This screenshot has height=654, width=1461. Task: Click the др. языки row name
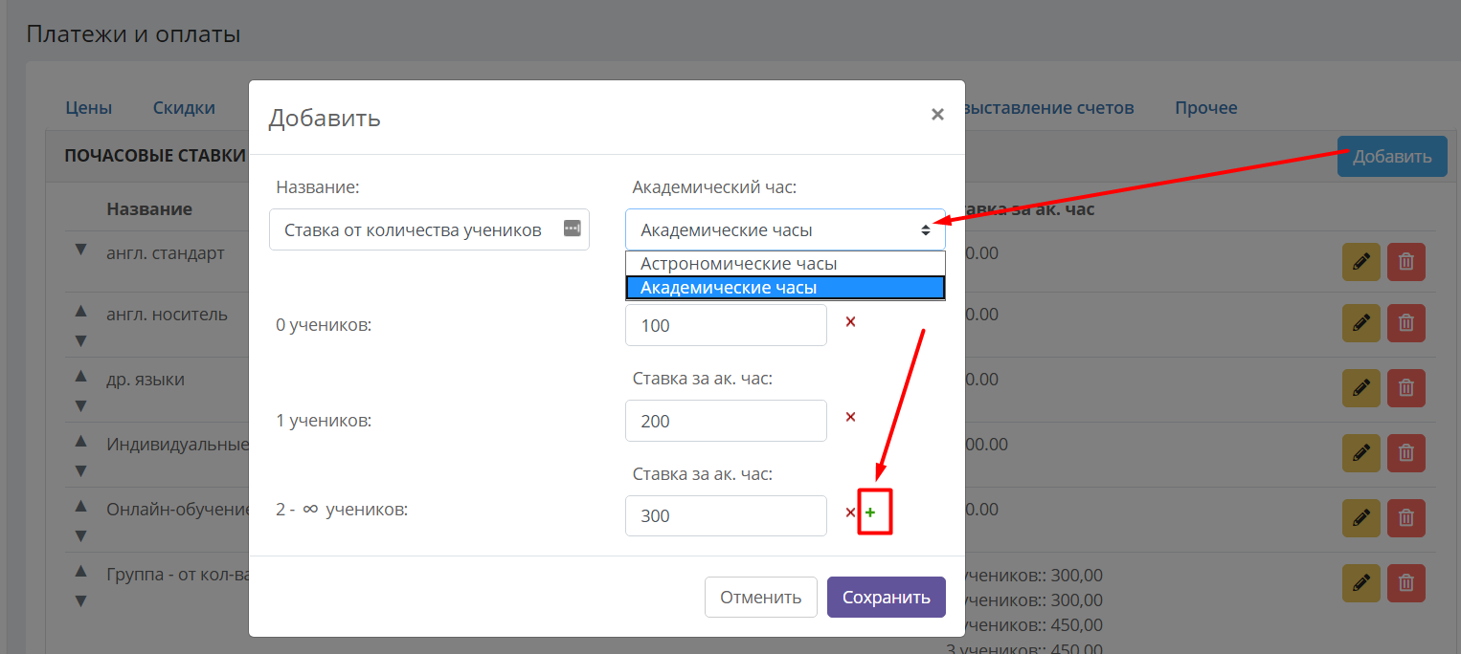[146, 380]
